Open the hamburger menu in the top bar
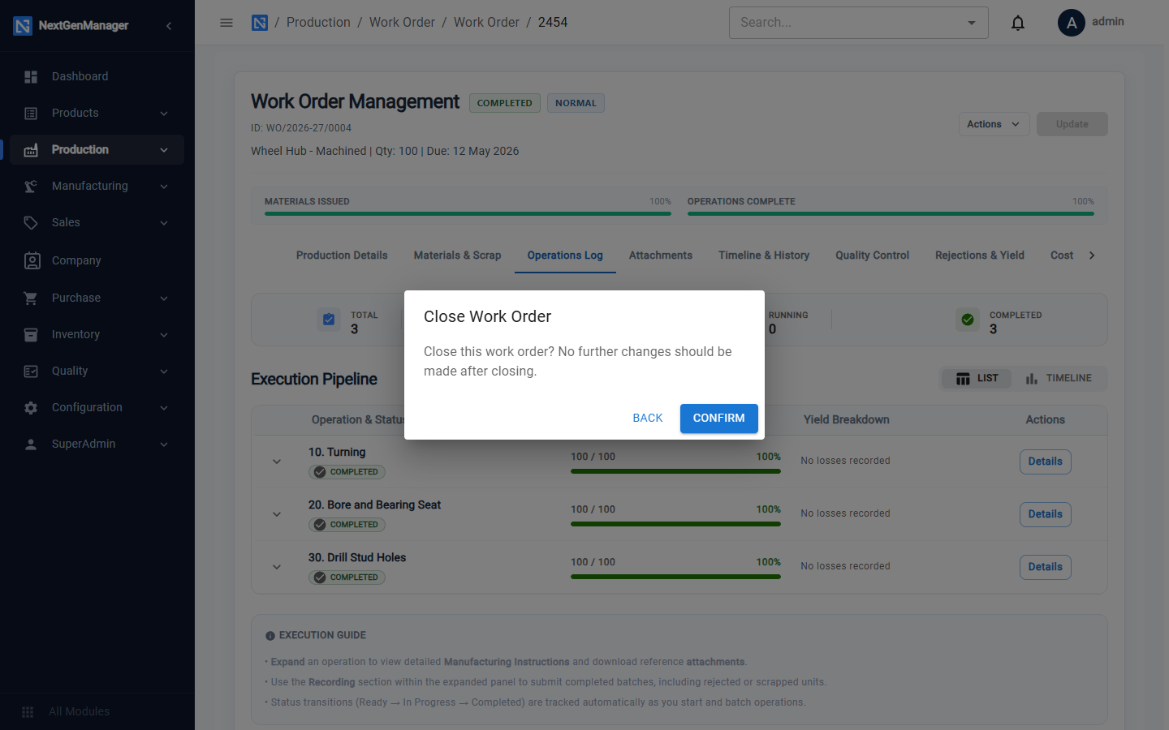Screen dimensions: 1169x730 click(x=226, y=23)
